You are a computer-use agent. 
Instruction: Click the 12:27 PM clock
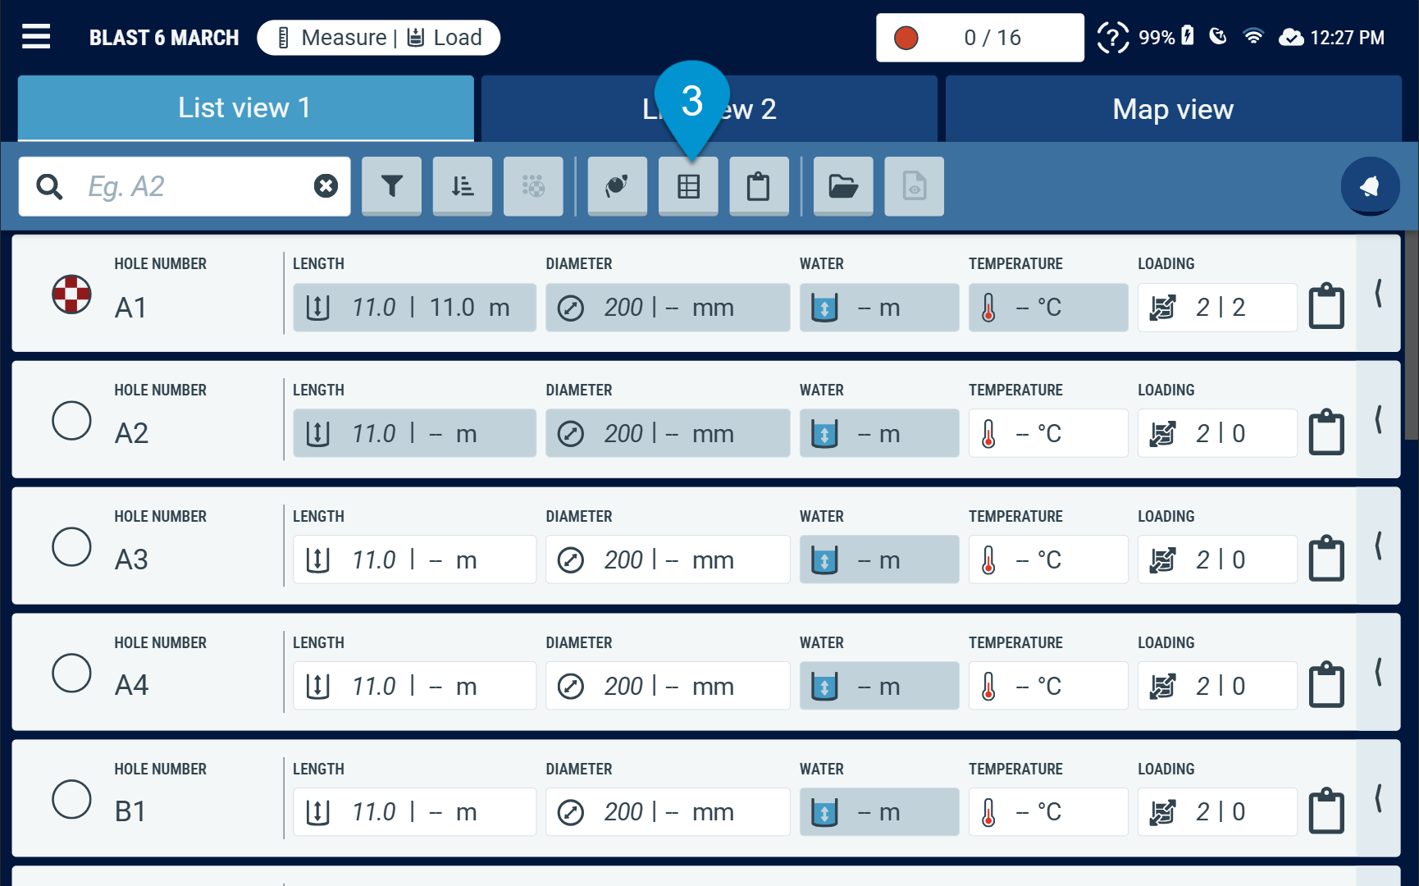(1347, 38)
